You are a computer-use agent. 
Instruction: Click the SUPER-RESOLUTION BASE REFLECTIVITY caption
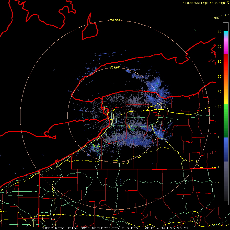coord(80,228)
